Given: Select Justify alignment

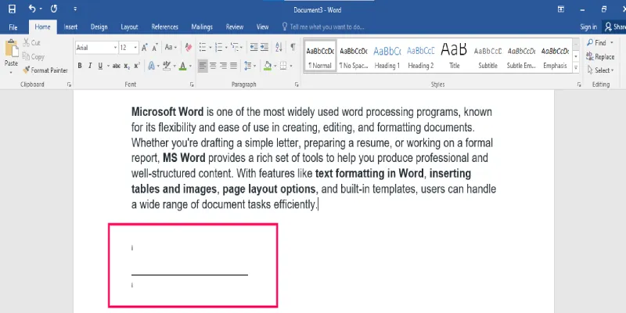Looking at the screenshot, I should tap(233, 66).
